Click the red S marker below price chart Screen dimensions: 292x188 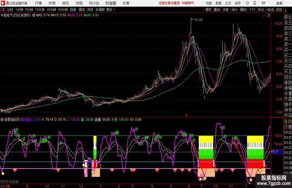click(x=186, y=115)
